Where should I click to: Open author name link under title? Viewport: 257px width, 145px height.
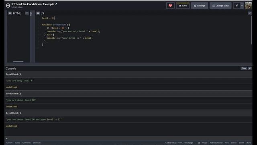[x=17, y=7]
